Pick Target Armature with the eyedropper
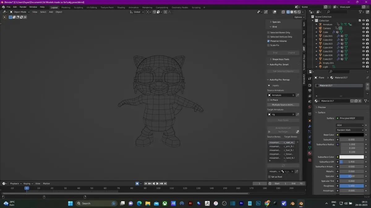 pyautogui.click(x=297, y=114)
